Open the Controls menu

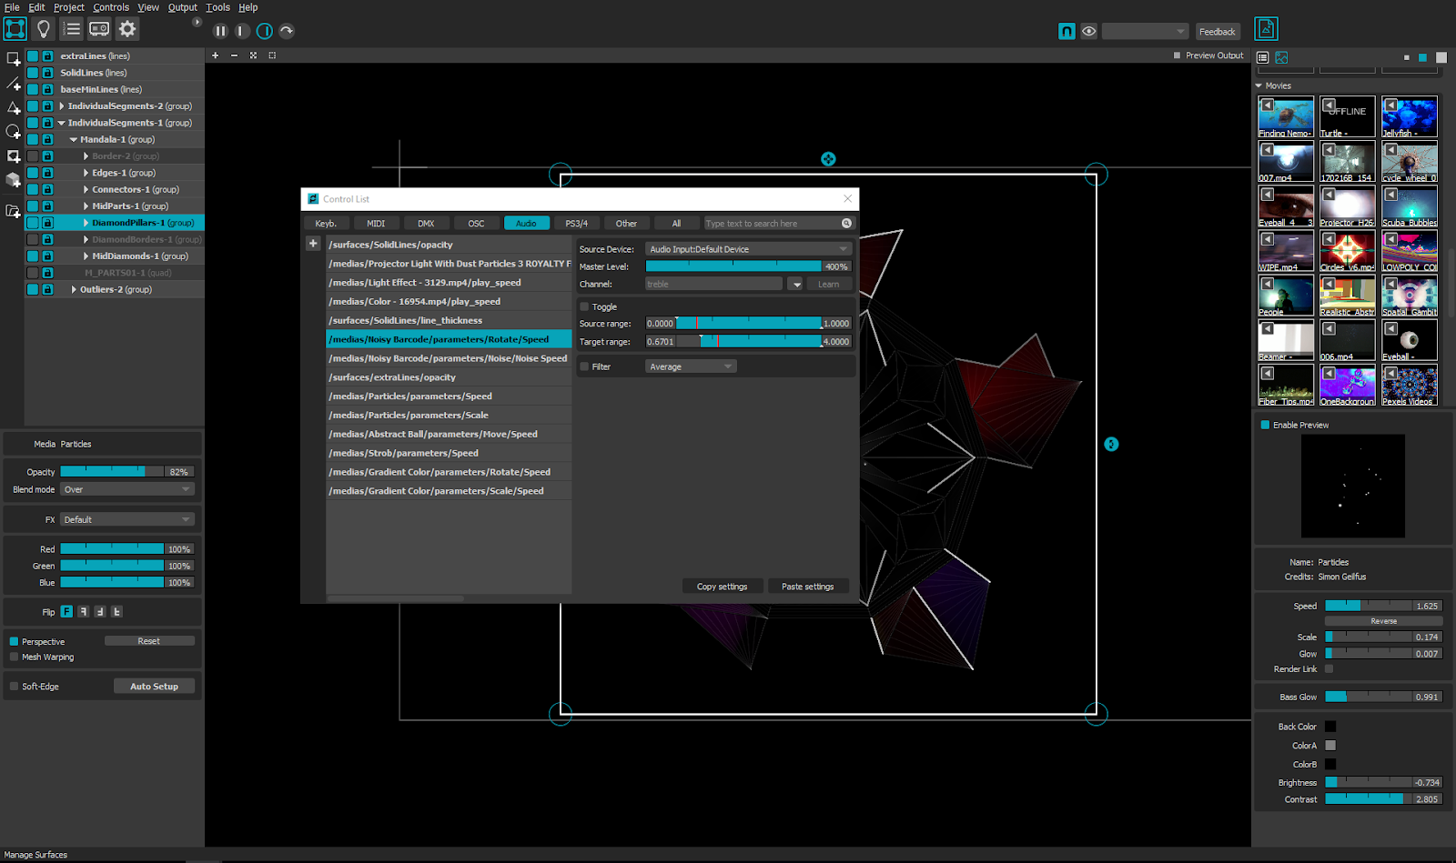(111, 7)
